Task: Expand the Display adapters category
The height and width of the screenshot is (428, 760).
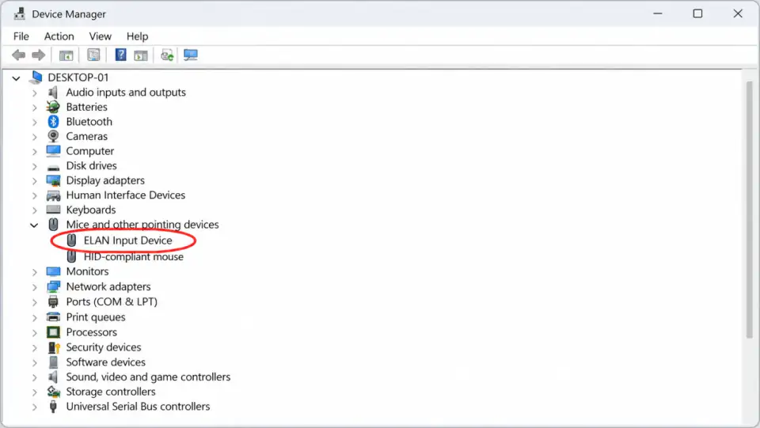Action: (34, 181)
